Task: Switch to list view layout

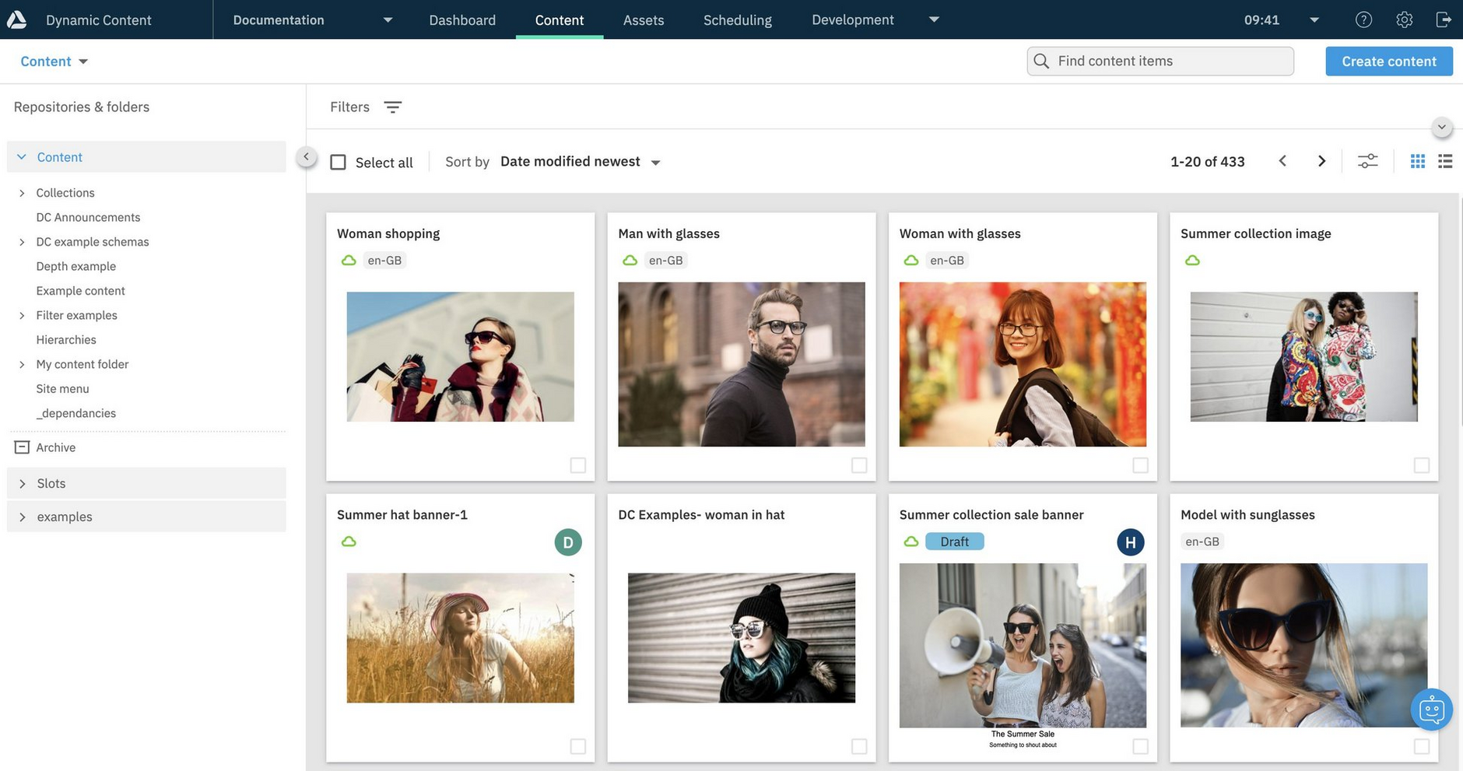Action: point(1445,160)
